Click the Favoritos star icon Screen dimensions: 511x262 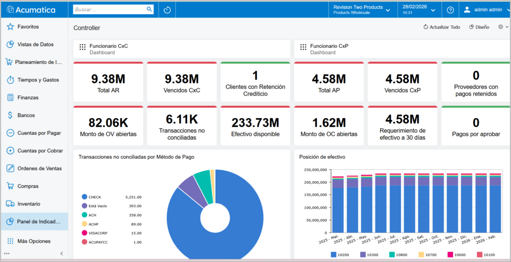10,27
